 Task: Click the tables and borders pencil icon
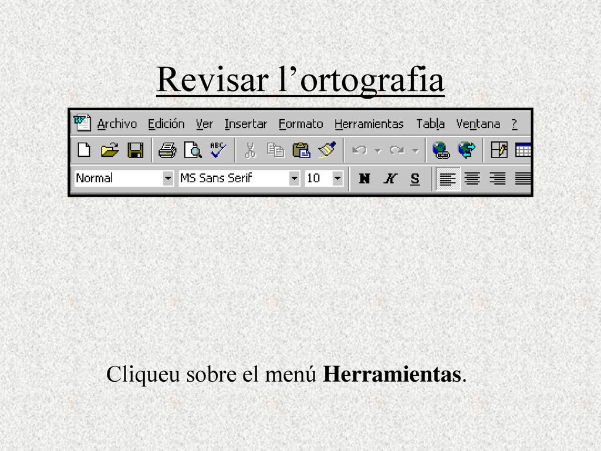(x=499, y=150)
